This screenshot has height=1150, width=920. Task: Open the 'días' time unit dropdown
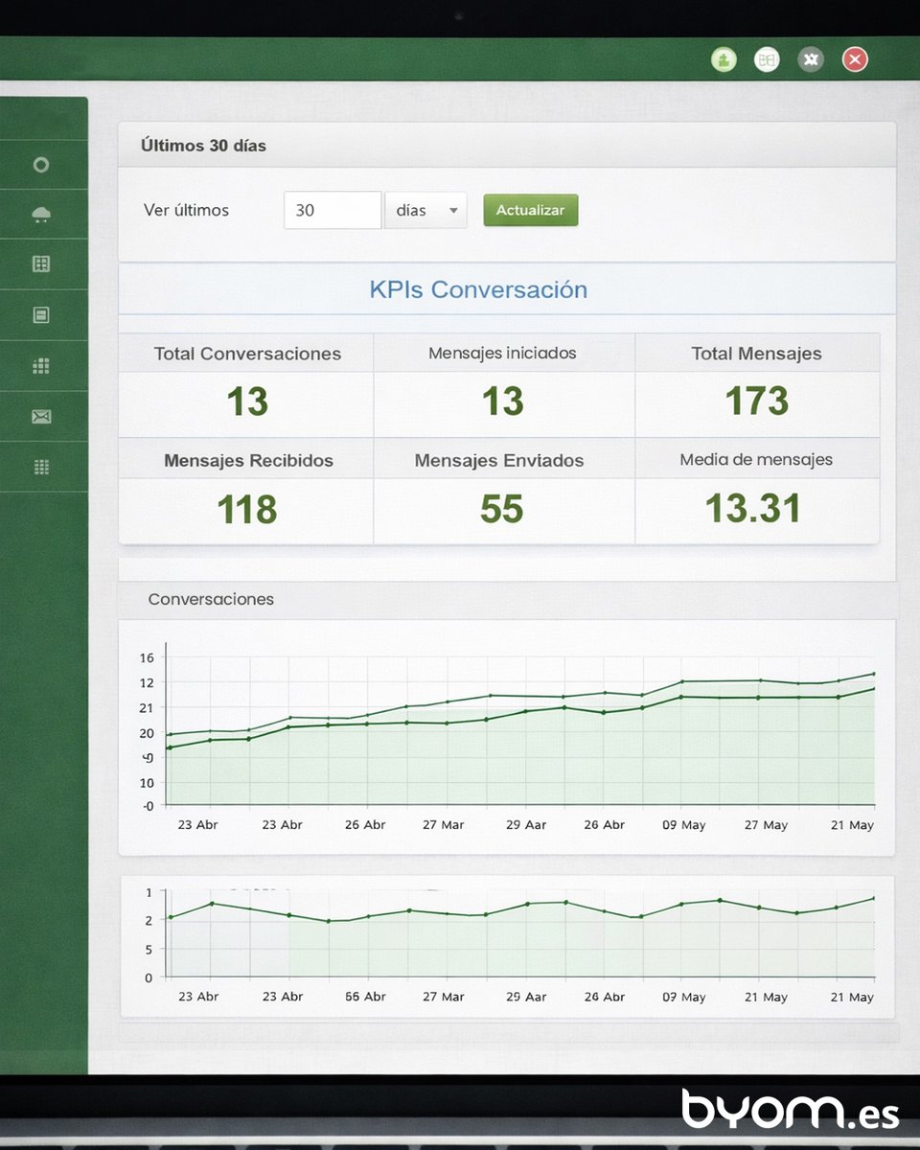[x=425, y=210]
